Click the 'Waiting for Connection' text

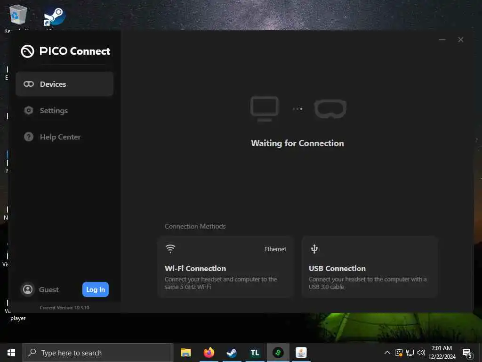(x=297, y=143)
